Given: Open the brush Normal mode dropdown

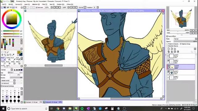Looking at the screenshot, I should 12,70.
